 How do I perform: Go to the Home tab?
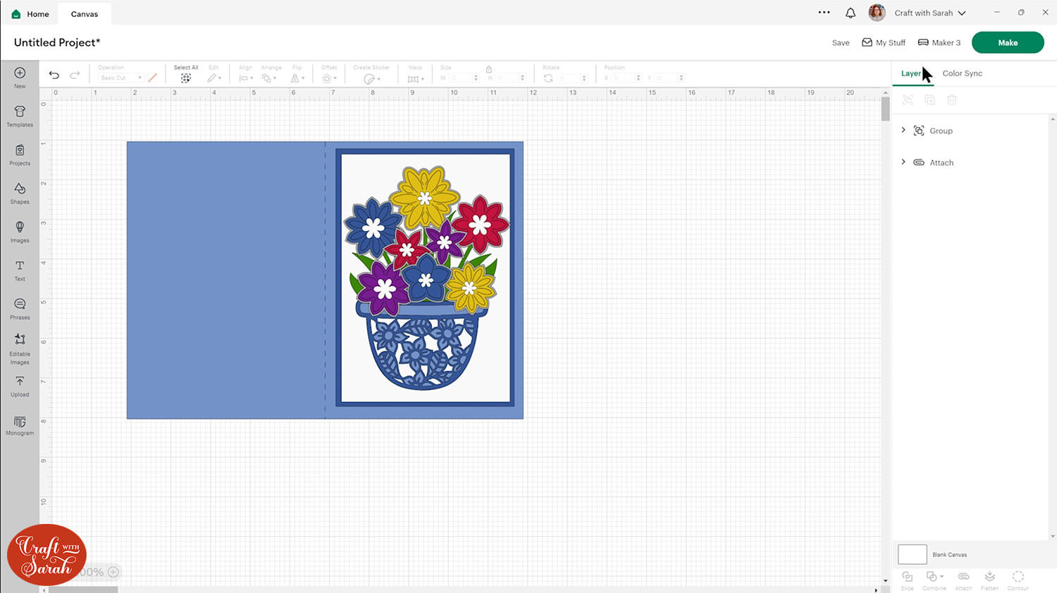point(29,13)
